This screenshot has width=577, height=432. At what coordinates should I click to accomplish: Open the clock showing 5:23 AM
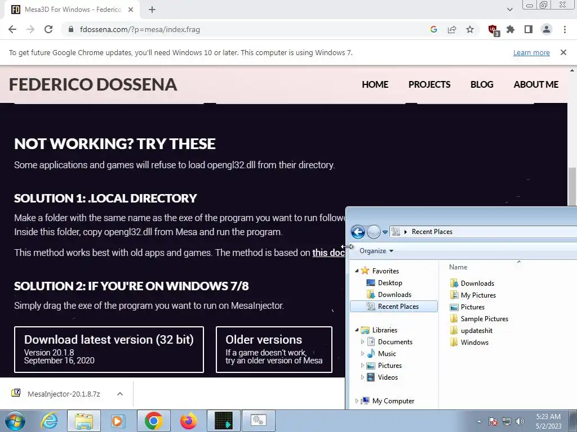(548, 421)
